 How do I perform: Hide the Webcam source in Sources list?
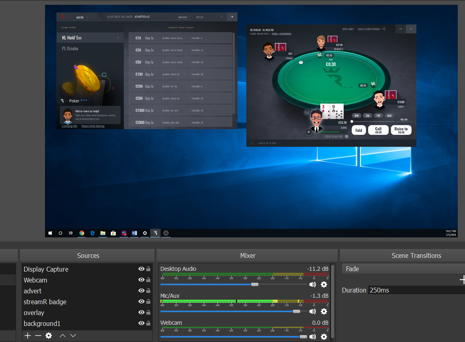[141, 280]
